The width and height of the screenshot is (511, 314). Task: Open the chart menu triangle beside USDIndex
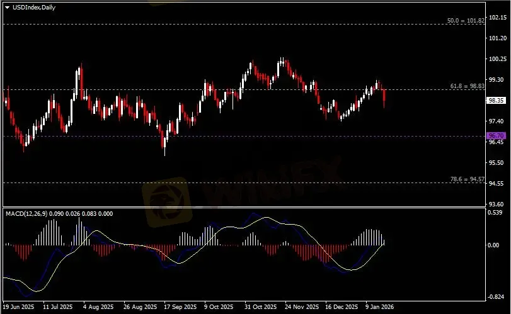pos(7,8)
